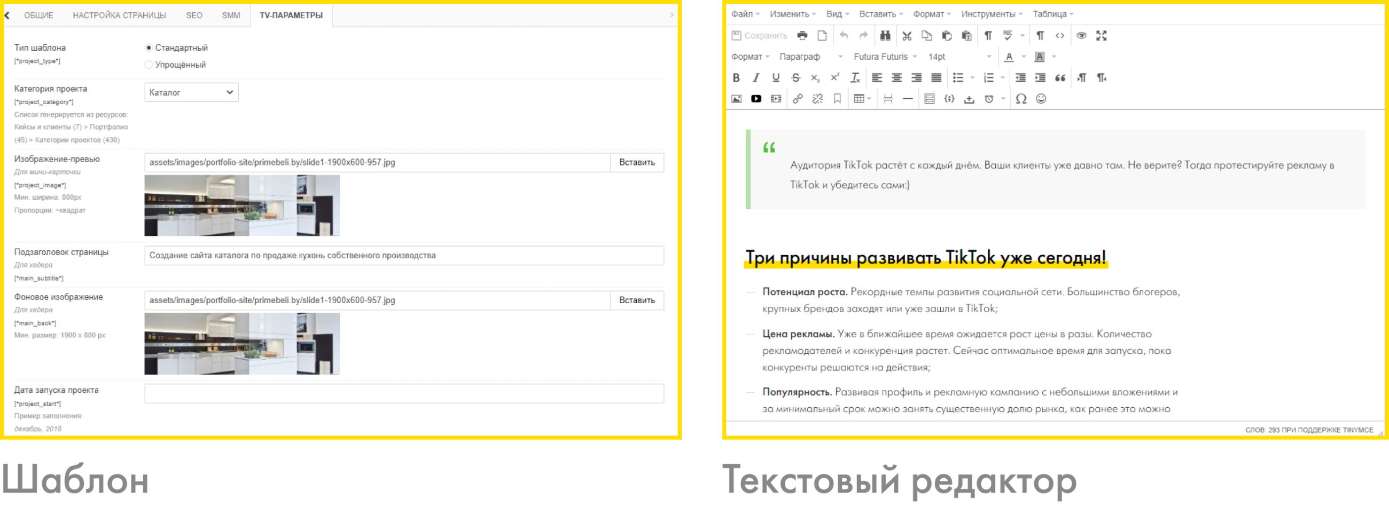Open the 14pt font size dropdown
Screen dimensions: 1389x507
click(x=959, y=57)
